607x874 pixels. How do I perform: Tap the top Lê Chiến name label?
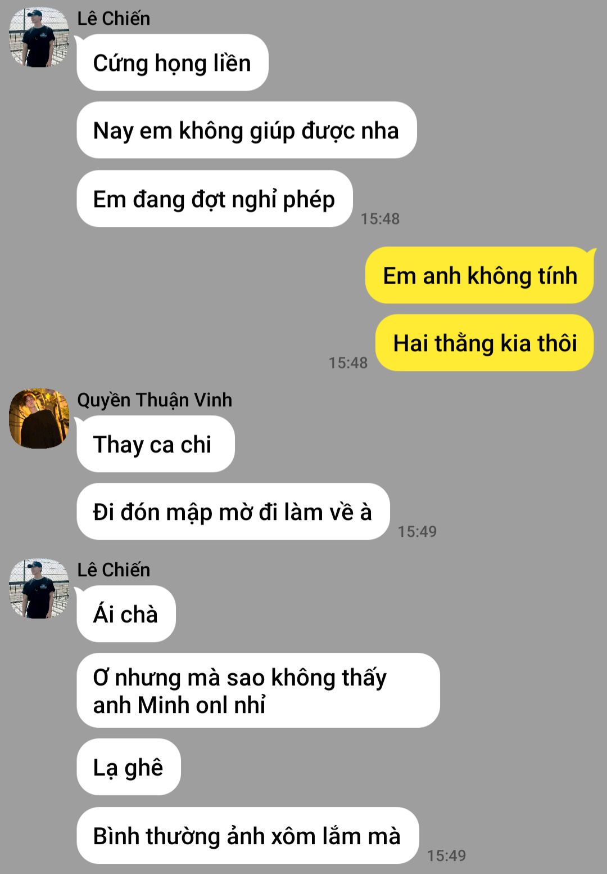[x=114, y=19]
